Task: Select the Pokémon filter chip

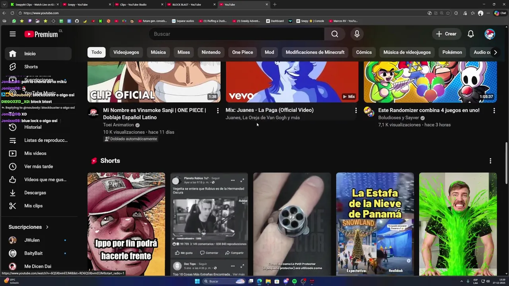Action: (x=452, y=52)
